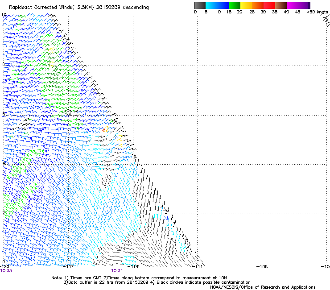Click the orange 25-30 knots legend band
Image resolution: width=330 pixels, height=290 pixels.
pyautogui.click(x=257, y=5)
